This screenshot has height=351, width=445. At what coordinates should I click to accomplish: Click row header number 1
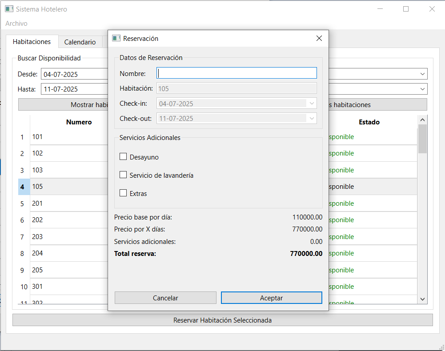pos(24,137)
